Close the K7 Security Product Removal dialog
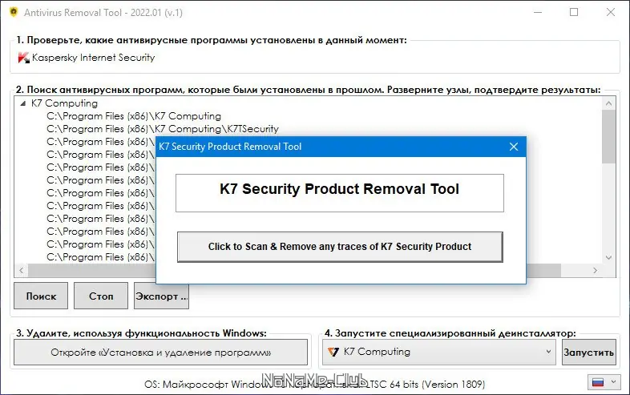The width and height of the screenshot is (630, 395). point(514,147)
